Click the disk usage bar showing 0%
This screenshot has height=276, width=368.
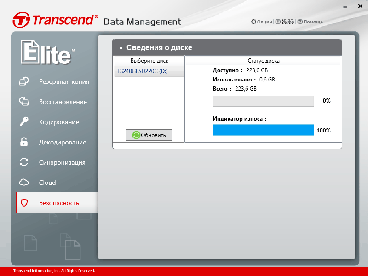263,101
